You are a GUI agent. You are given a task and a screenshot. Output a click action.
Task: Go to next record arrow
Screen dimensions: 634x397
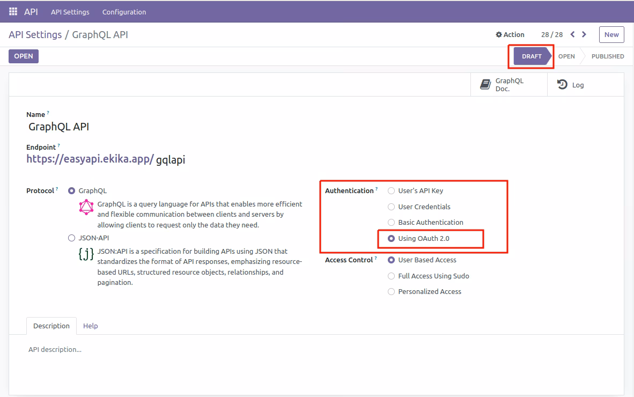(584, 34)
